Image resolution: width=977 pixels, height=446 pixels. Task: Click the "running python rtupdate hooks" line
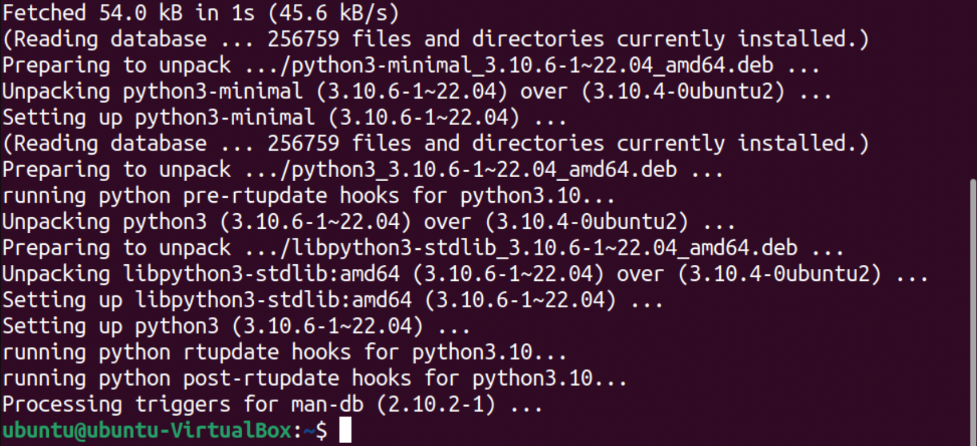(x=284, y=352)
